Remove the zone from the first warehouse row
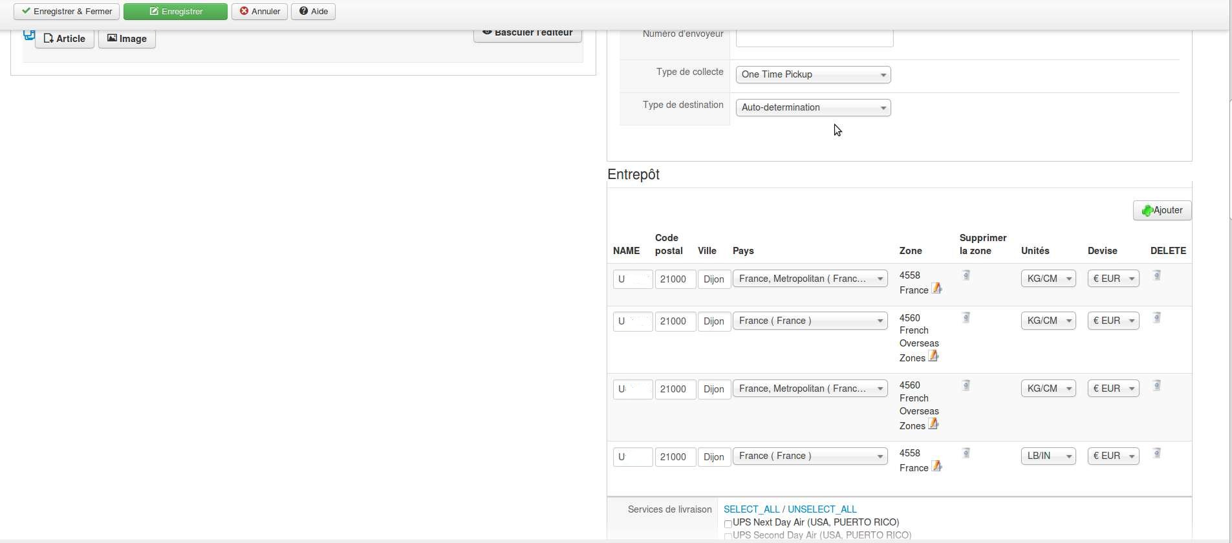 pos(966,275)
